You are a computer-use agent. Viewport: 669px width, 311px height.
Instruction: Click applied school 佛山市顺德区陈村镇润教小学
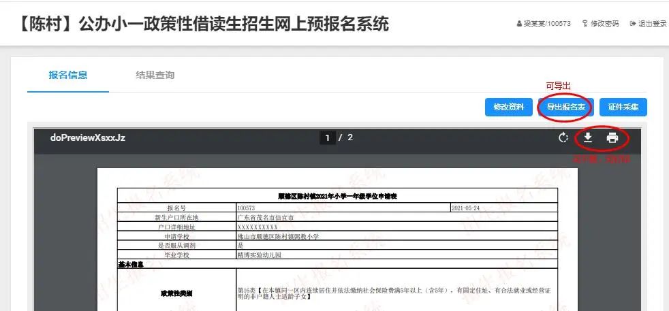(x=278, y=236)
